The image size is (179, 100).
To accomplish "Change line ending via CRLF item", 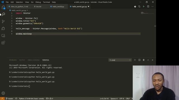I will [x=128, y=99].
